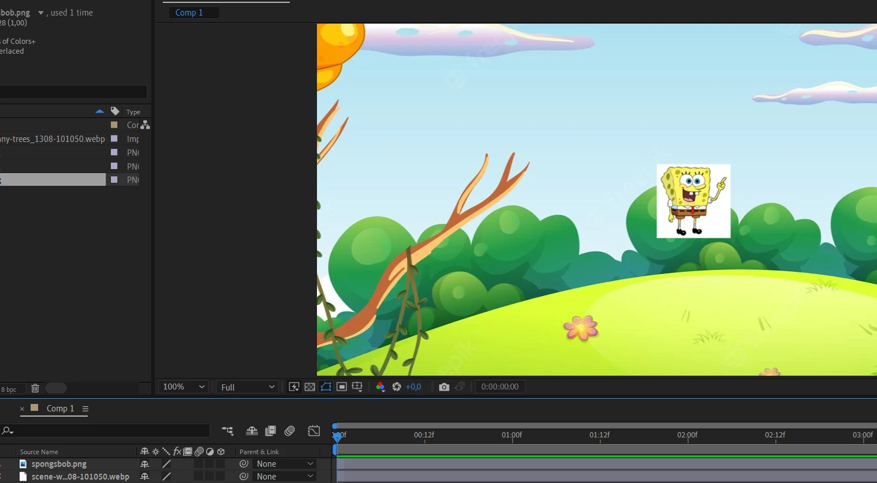
Task: Open the 100% magnification dropdown
Action: (x=184, y=387)
